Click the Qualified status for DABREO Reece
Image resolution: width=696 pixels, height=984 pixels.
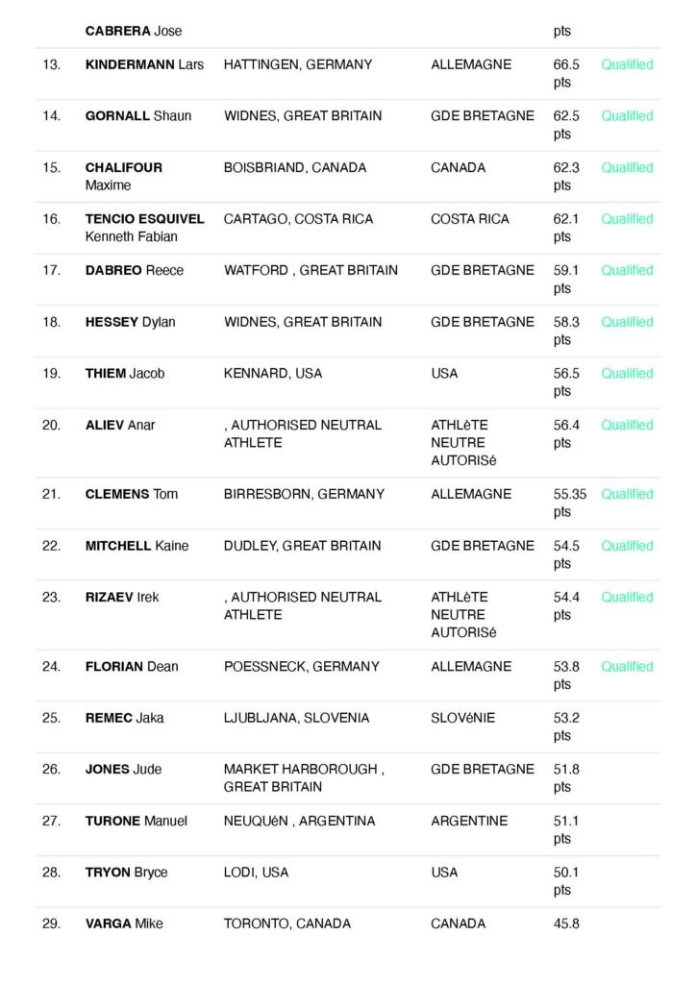627,271
